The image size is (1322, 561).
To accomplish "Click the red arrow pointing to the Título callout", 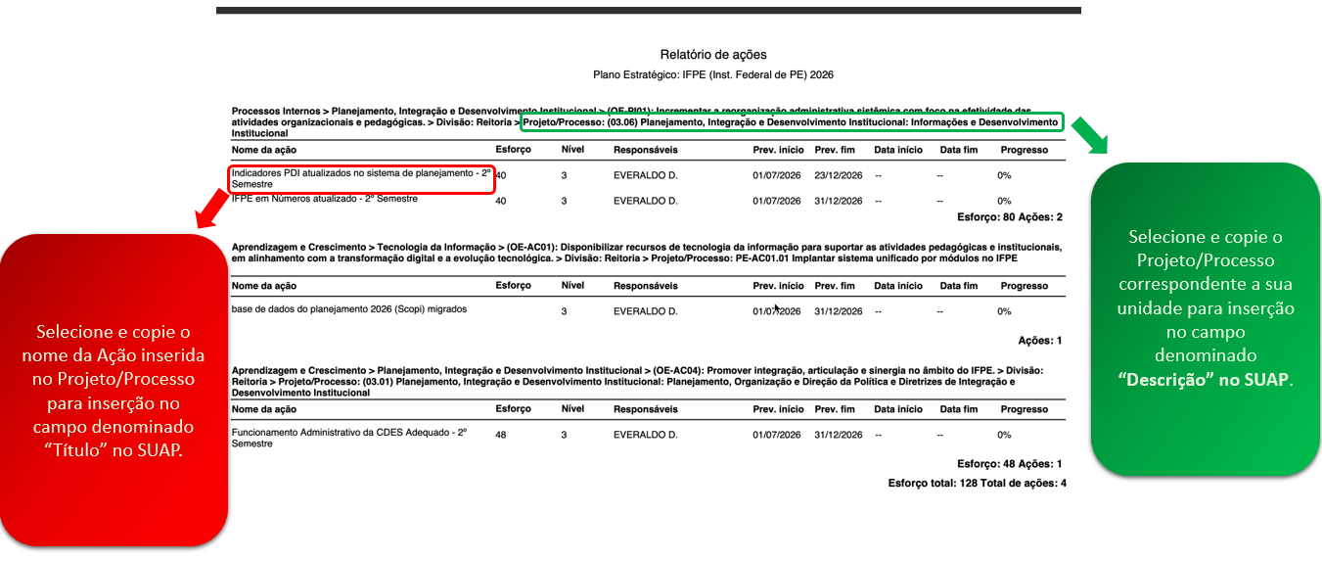I will point(211,208).
